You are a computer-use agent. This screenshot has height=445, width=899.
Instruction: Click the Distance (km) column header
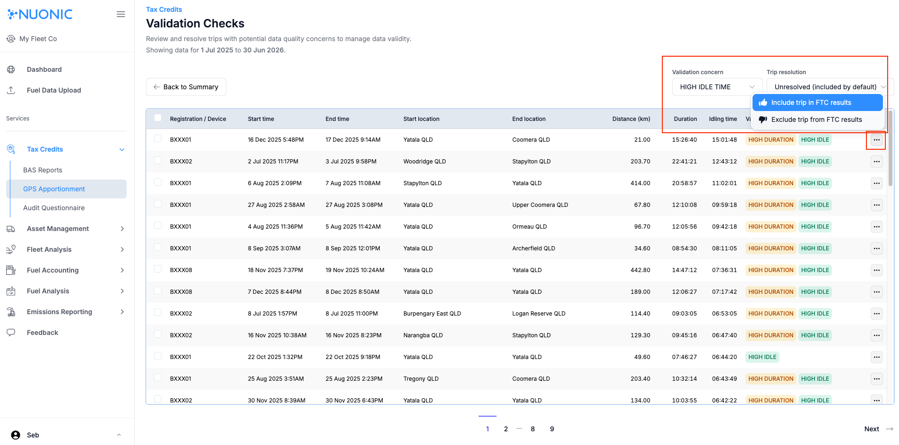pos(631,119)
